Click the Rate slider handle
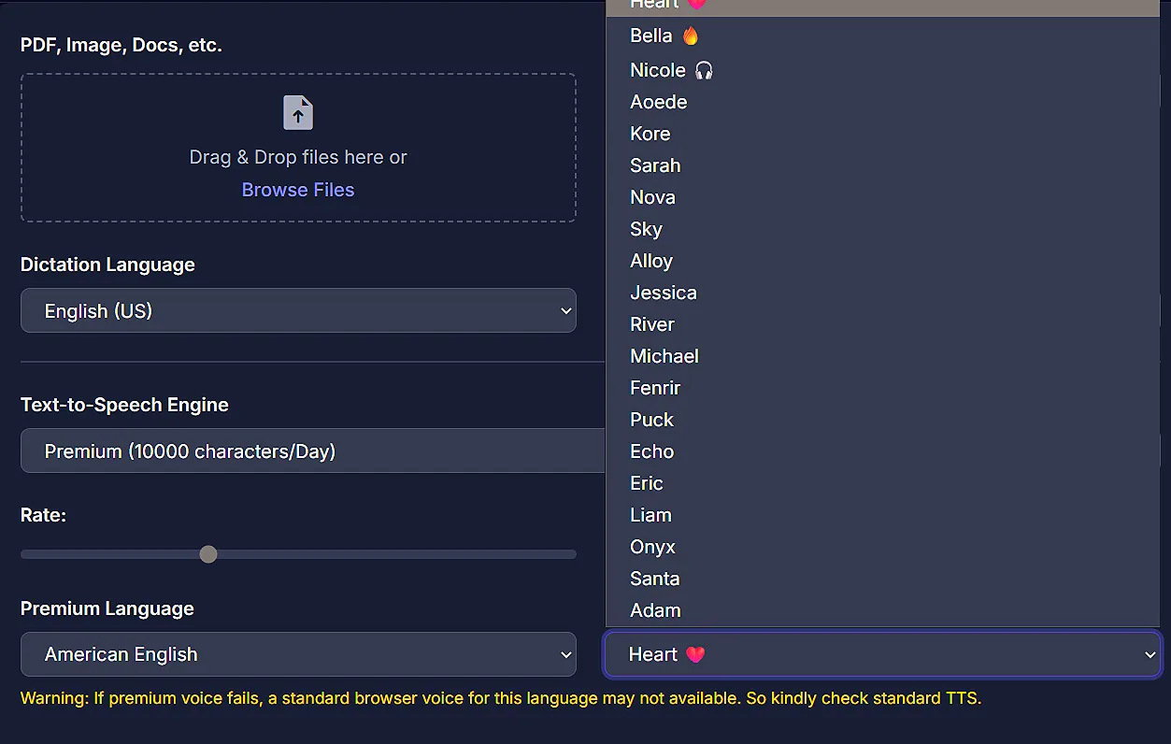 click(207, 553)
